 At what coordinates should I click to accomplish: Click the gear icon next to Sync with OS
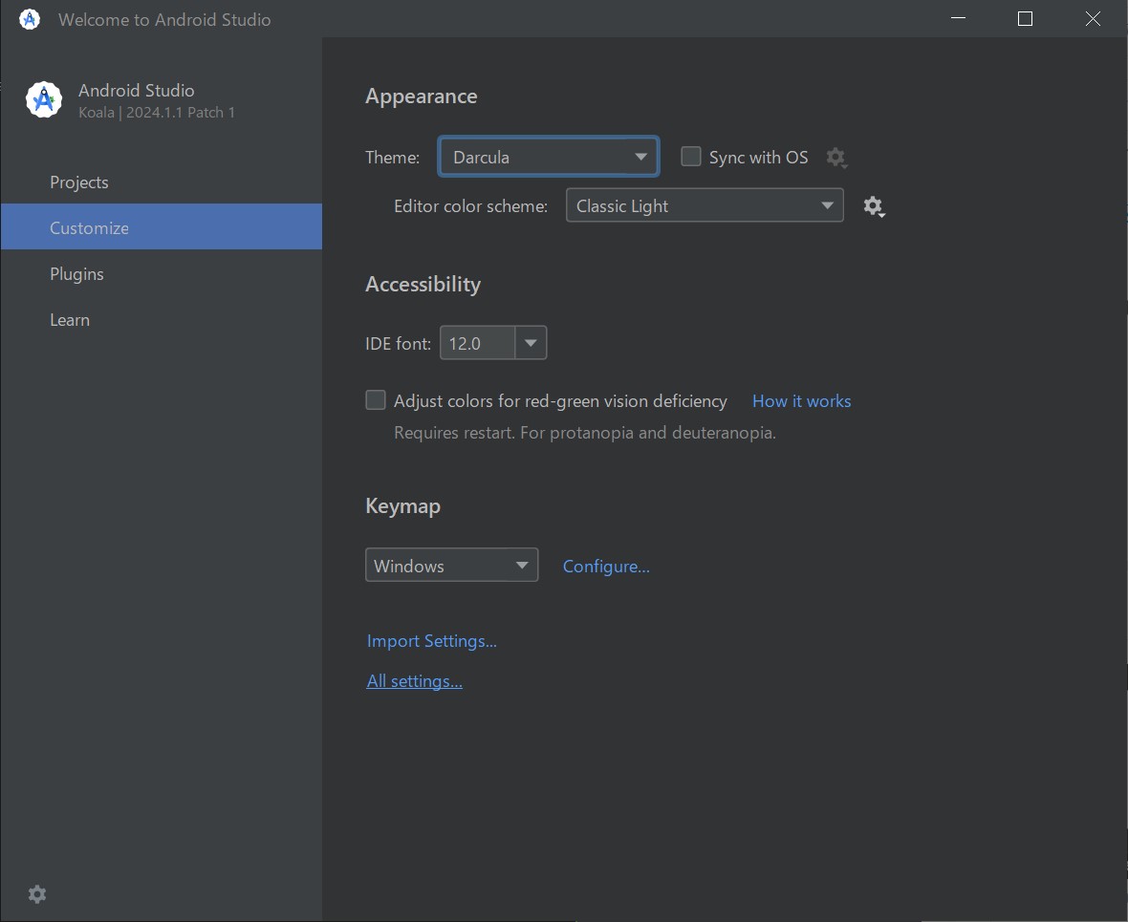click(x=835, y=158)
